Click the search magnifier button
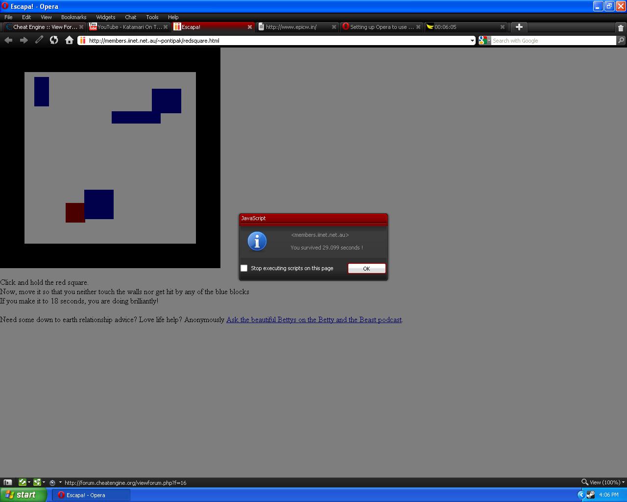 click(x=621, y=41)
